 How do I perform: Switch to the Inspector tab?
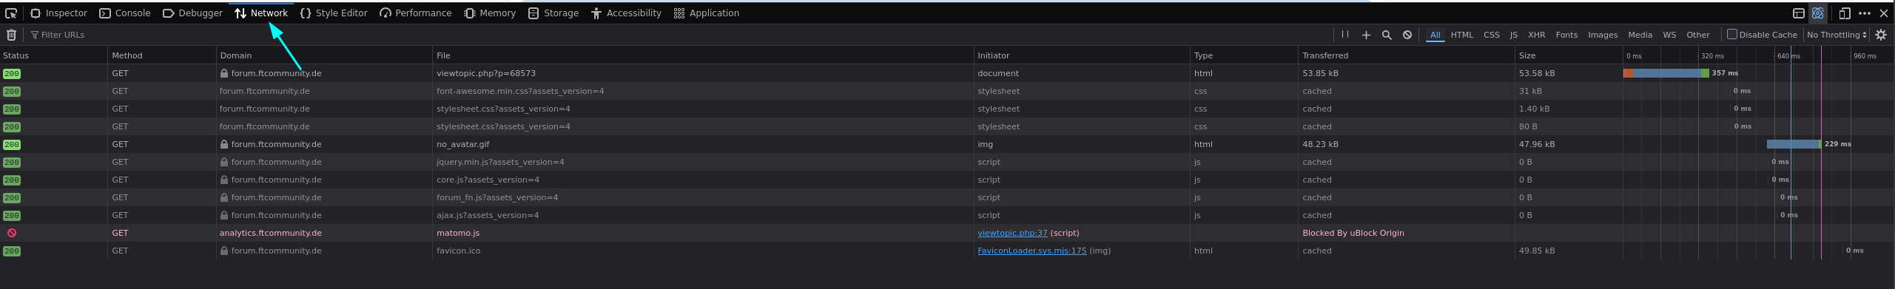[58, 13]
